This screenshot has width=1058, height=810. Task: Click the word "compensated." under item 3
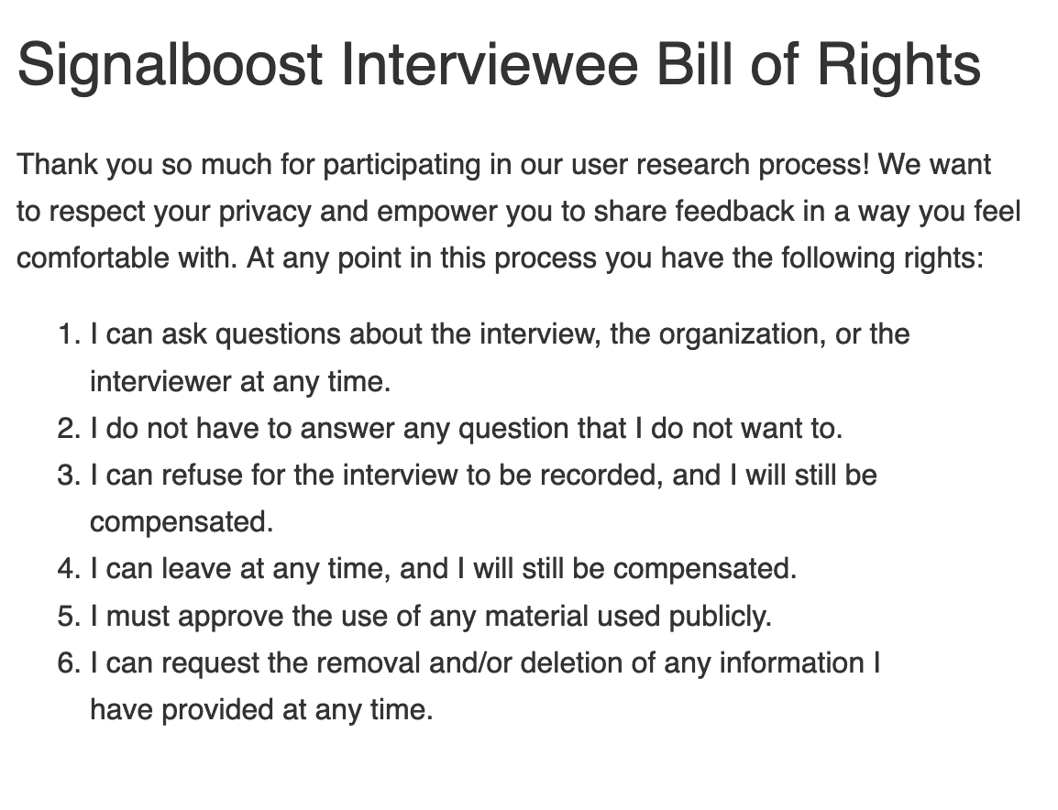pyautogui.click(x=182, y=522)
